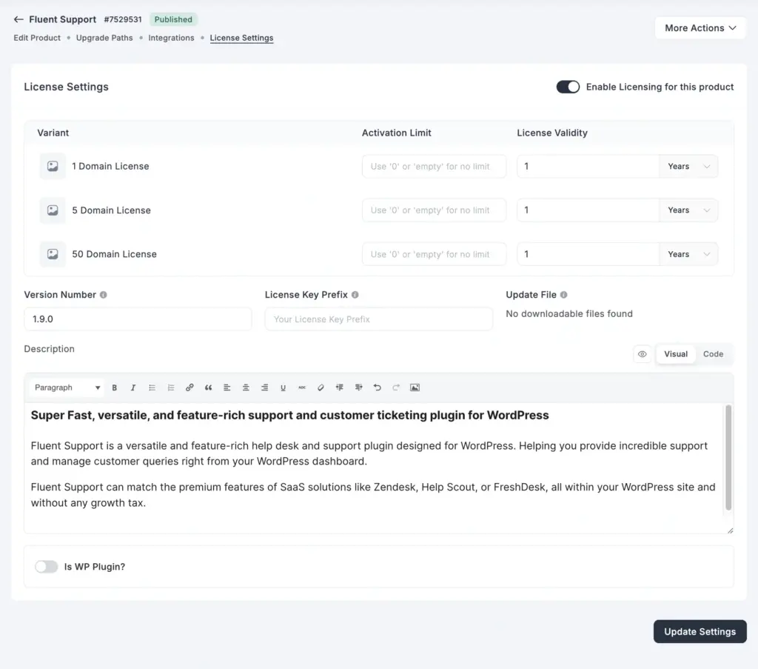
Task: Click 'No downloadable files found' text
Action: [569, 314]
